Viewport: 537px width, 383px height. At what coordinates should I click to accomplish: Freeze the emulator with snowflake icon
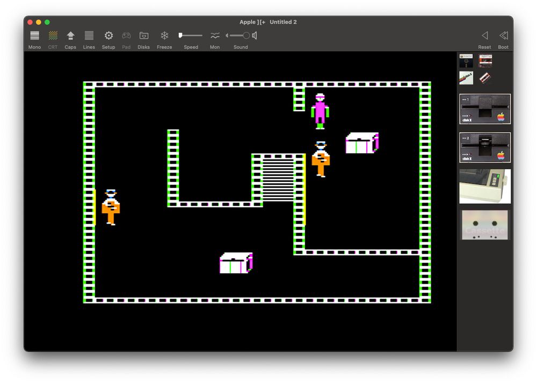(x=164, y=35)
